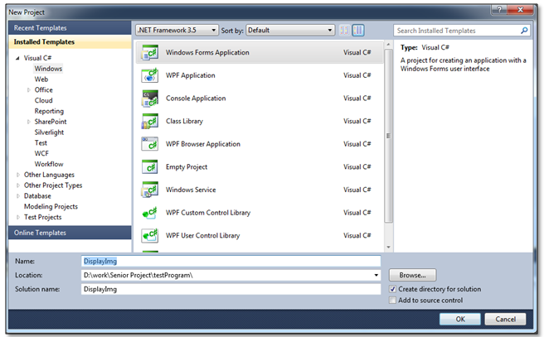The image size is (544, 337).
Task: Click the Console Application template icon
Action: click(150, 99)
